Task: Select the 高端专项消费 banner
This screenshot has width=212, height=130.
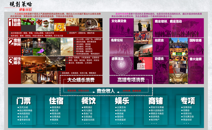Action: pos(131,80)
